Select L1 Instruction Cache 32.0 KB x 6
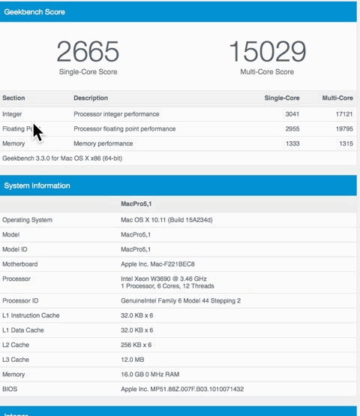Viewport: 360px width, 416px height. 137,315
